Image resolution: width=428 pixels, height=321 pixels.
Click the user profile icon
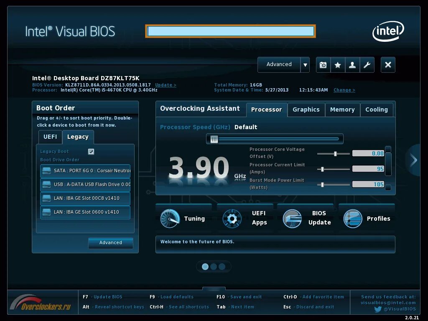(352, 65)
